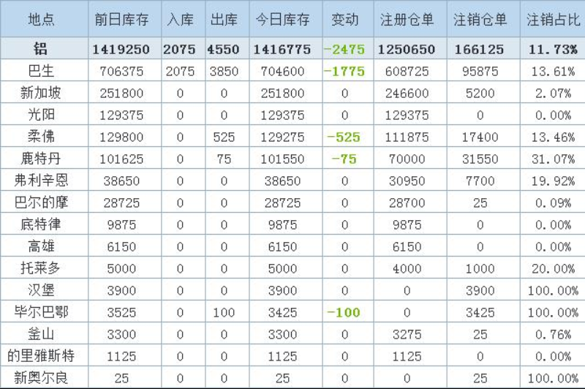The width and height of the screenshot is (585, 389).
Task: Select the 弗利辛恩 location cell
Action: pos(42,181)
